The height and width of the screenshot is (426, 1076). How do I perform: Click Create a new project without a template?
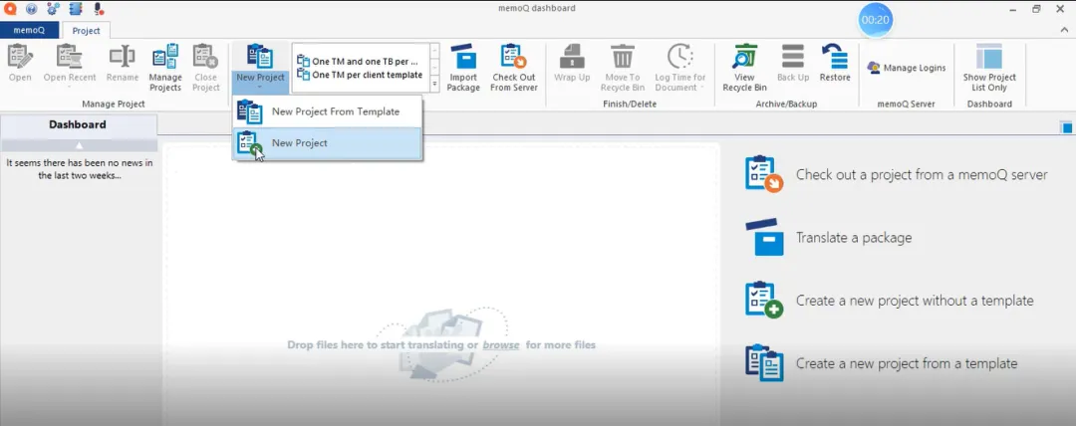[914, 300]
